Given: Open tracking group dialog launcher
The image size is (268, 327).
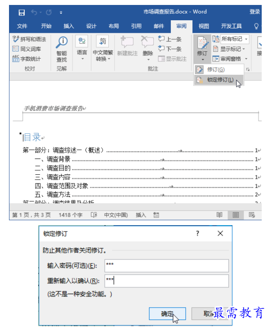Looking at the screenshot, I should 248,69.
